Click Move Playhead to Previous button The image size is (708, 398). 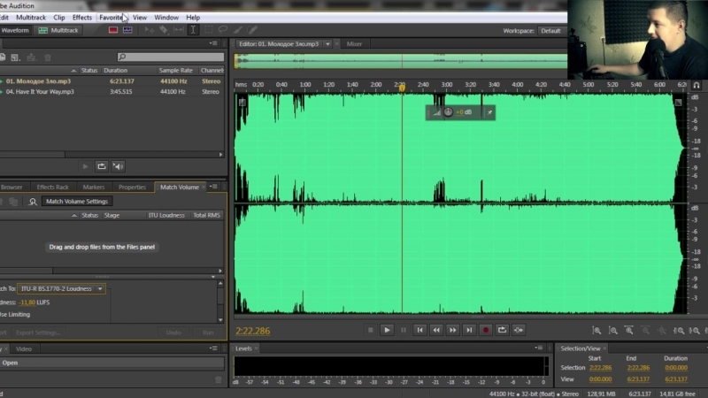tap(419, 330)
